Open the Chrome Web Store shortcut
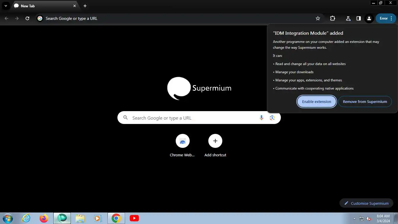398x224 pixels. click(x=182, y=146)
